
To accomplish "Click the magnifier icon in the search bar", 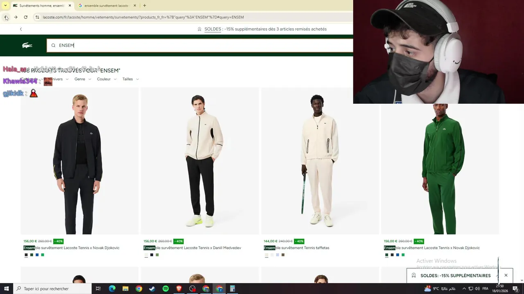I will [x=53, y=45].
